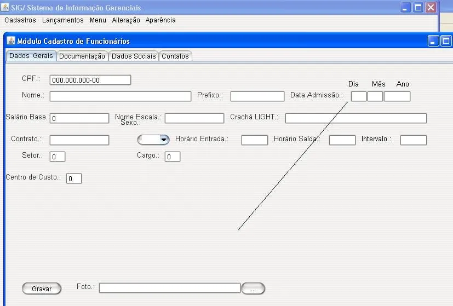453x306 pixels.
Task: Click the Nome text field
Action: (120, 96)
